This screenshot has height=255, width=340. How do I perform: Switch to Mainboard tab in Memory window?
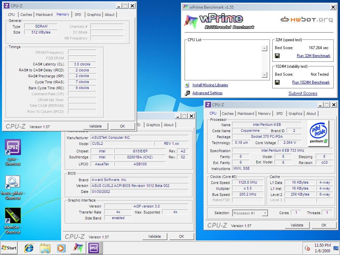(x=44, y=15)
